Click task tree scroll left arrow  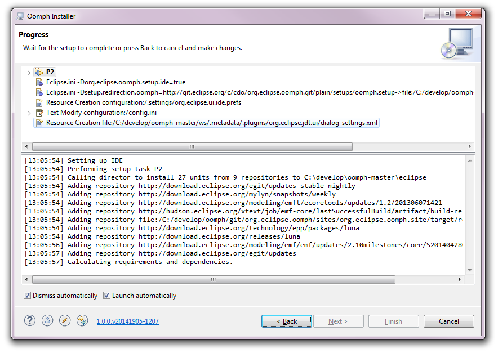(x=26, y=146)
